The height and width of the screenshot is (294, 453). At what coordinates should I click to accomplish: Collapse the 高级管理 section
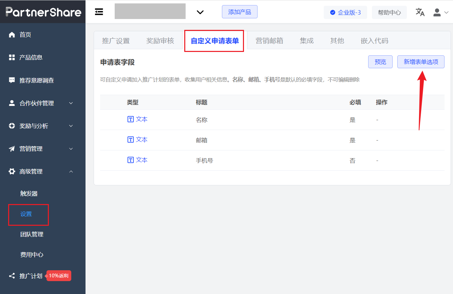pos(70,171)
